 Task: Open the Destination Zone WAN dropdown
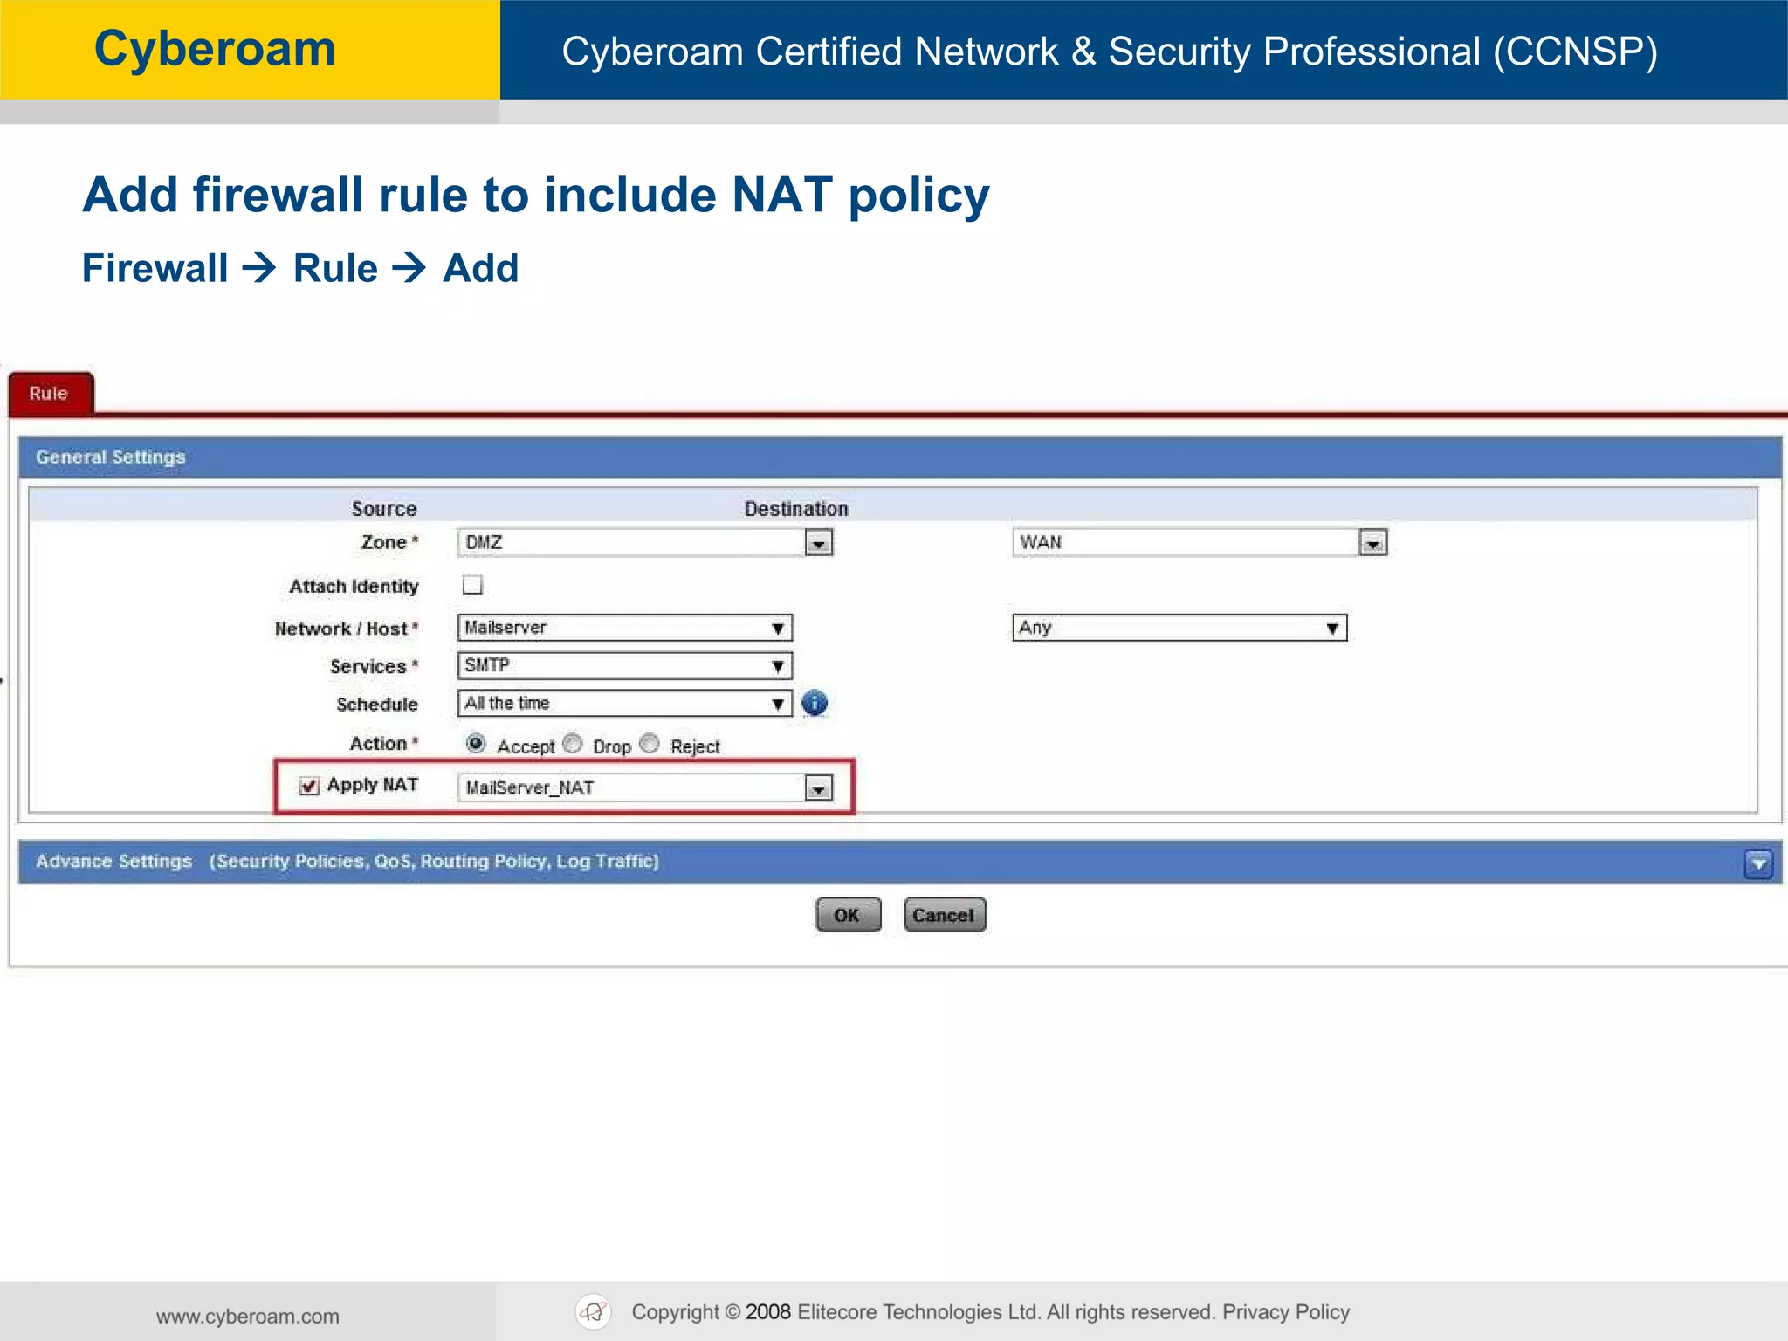pyautogui.click(x=1200, y=542)
